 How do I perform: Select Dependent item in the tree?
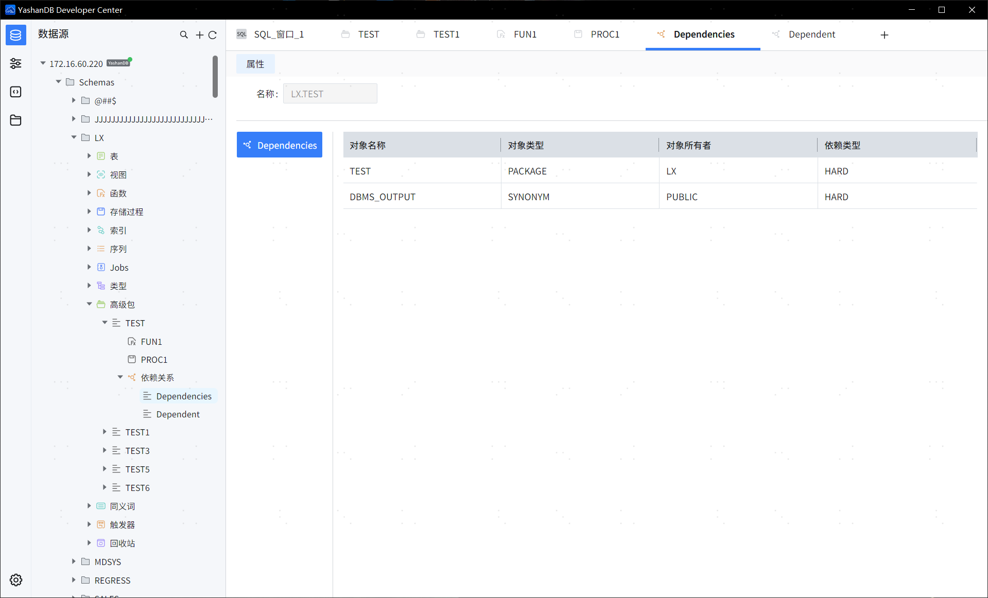coord(178,414)
